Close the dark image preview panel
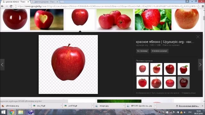 (x=198, y=37)
